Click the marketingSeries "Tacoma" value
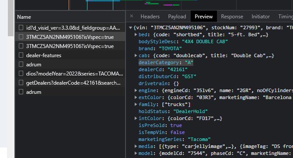This screenshot has height=158, width=293. [x=199, y=139]
